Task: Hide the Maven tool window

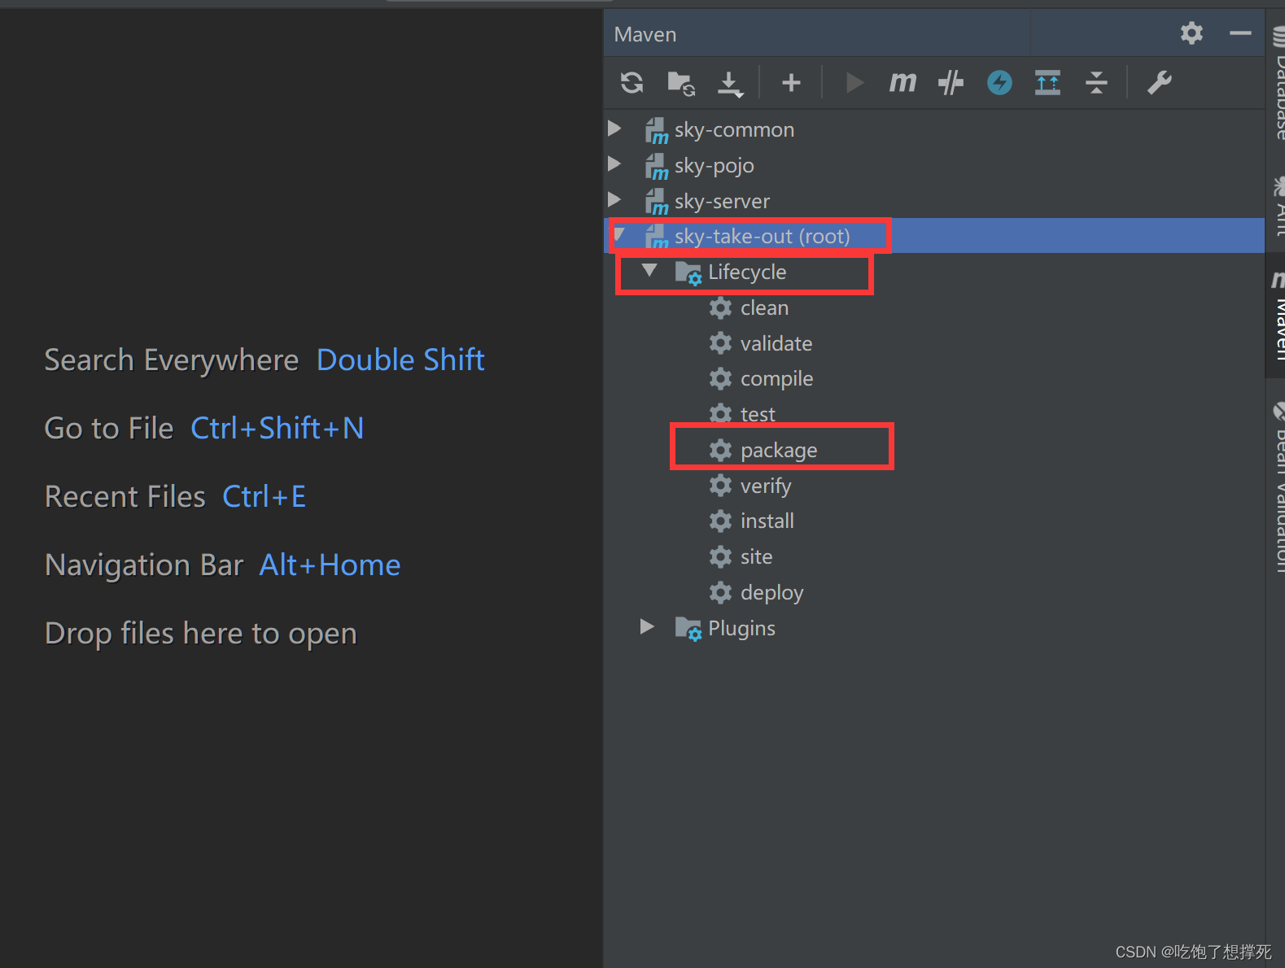Action: coord(1240,33)
